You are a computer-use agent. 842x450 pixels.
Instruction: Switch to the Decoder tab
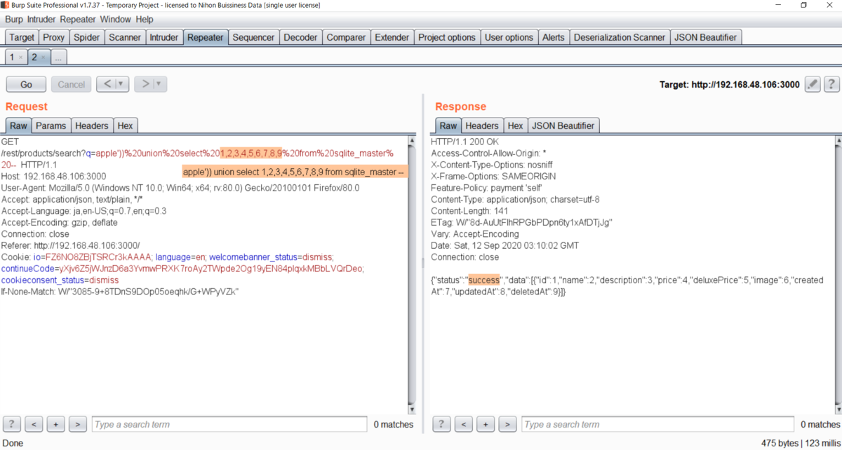point(300,37)
